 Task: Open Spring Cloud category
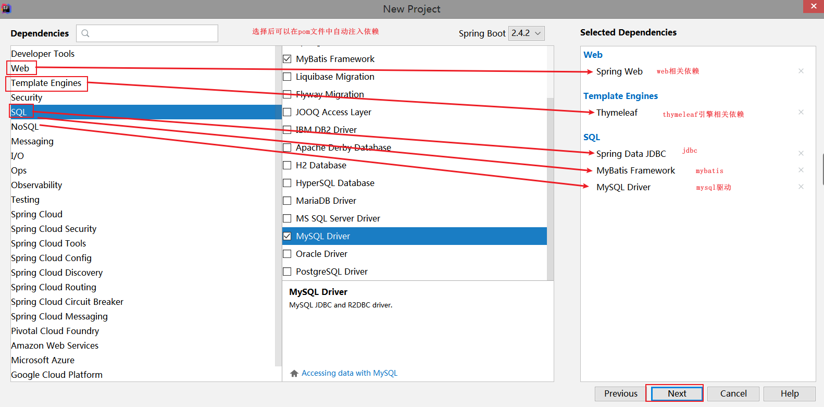pos(36,214)
